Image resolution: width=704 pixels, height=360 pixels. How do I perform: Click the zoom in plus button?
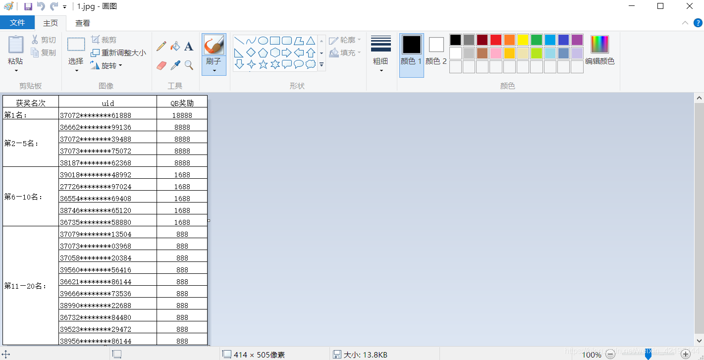(686, 354)
